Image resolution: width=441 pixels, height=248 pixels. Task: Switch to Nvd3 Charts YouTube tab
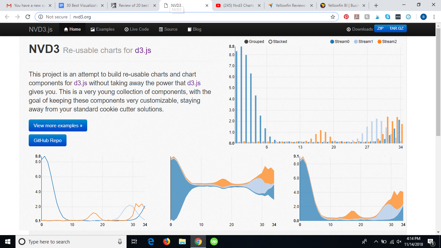tap(238, 5)
